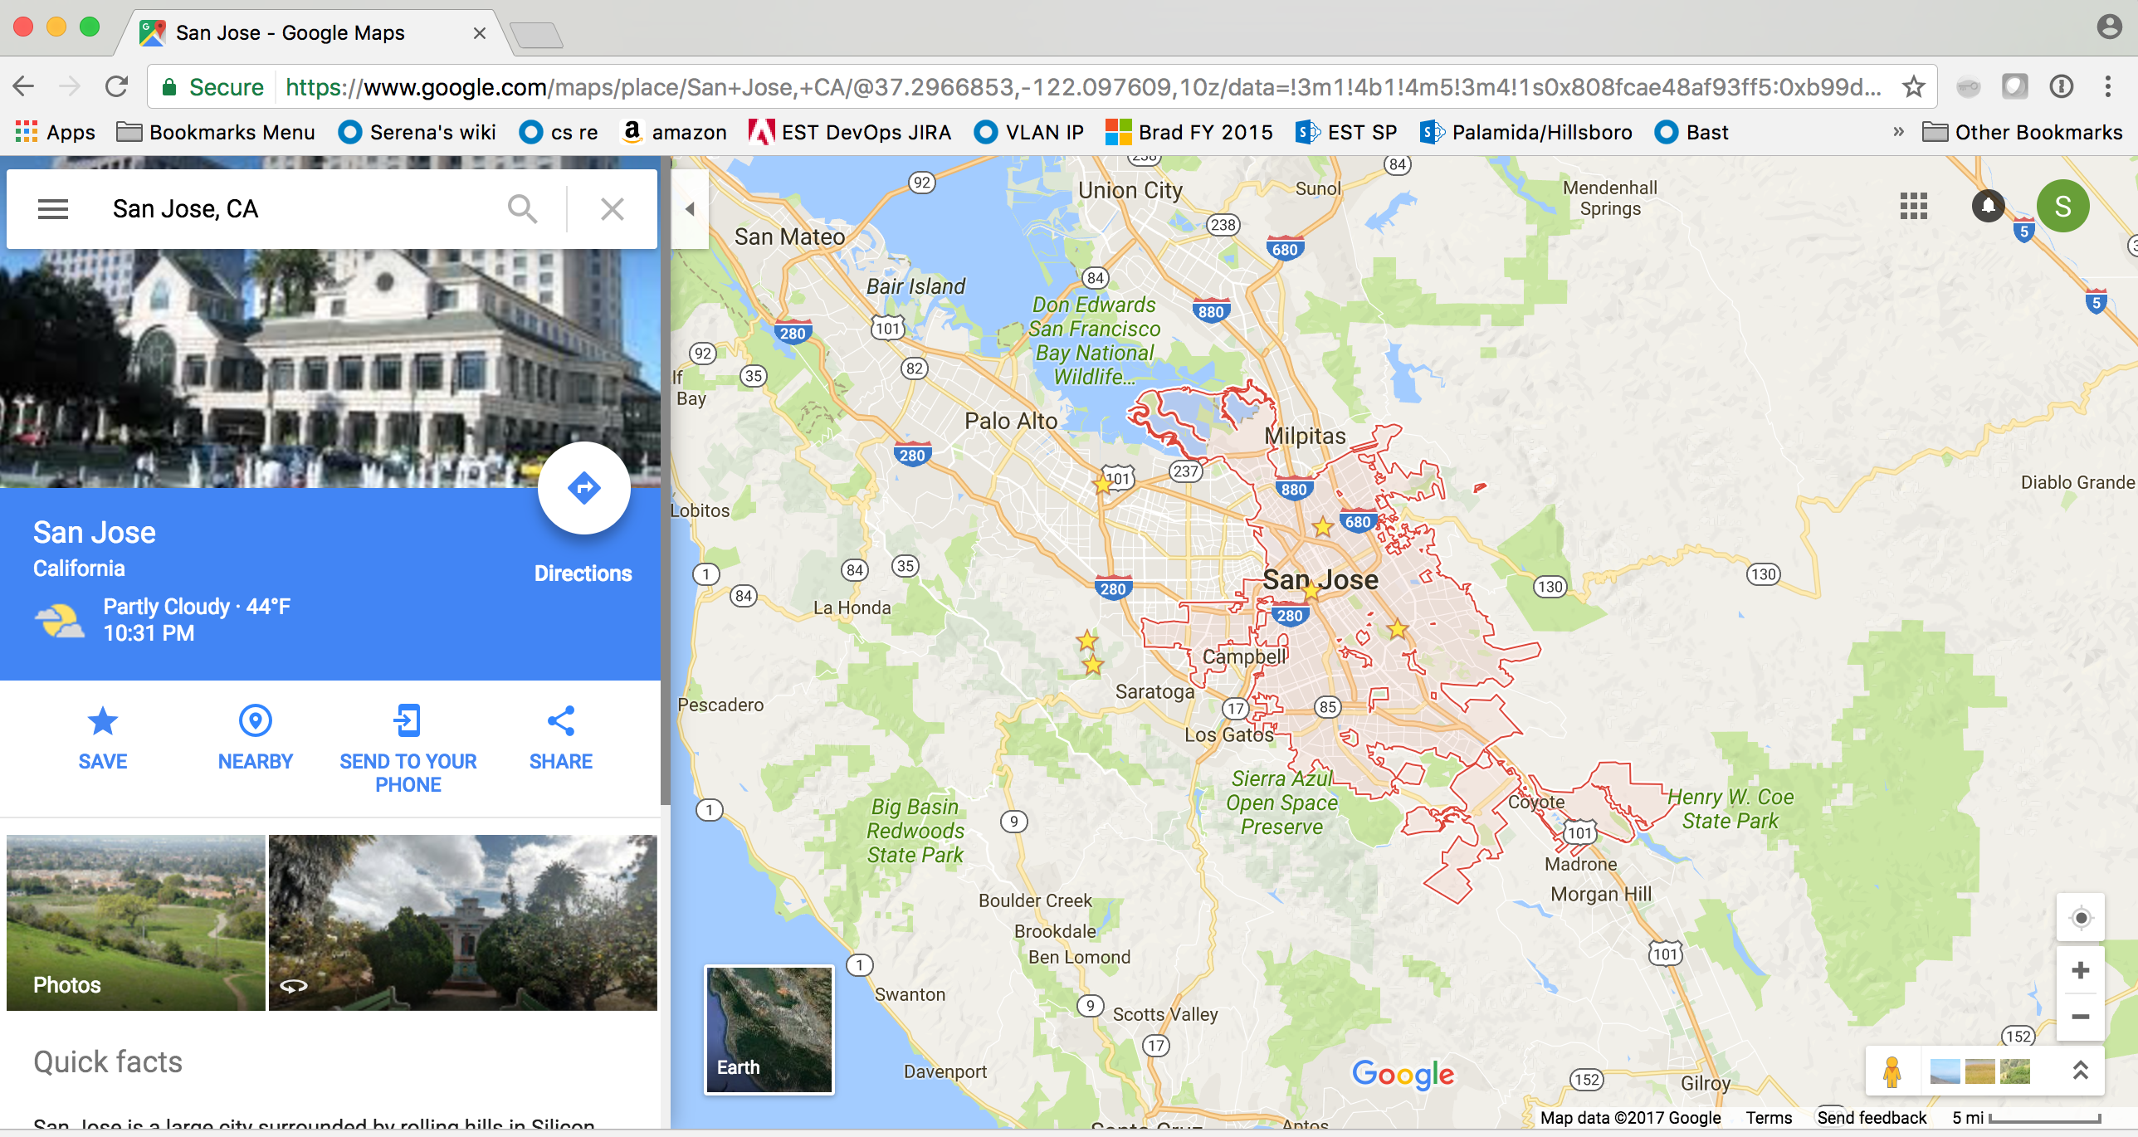Open the Photos thumbnail
This screenshot has height=1137, width=2138.
tap(136, 923)
